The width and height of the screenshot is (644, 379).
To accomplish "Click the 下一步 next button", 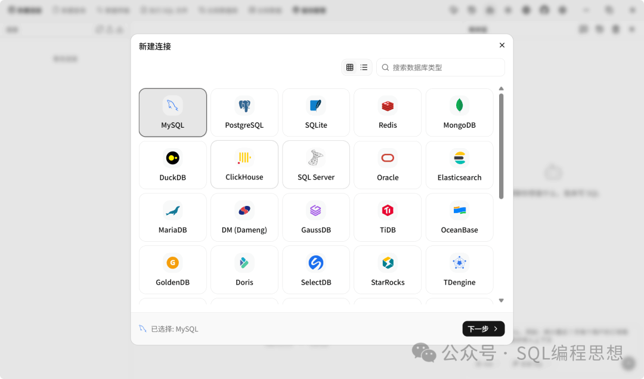I will point(484,329).
